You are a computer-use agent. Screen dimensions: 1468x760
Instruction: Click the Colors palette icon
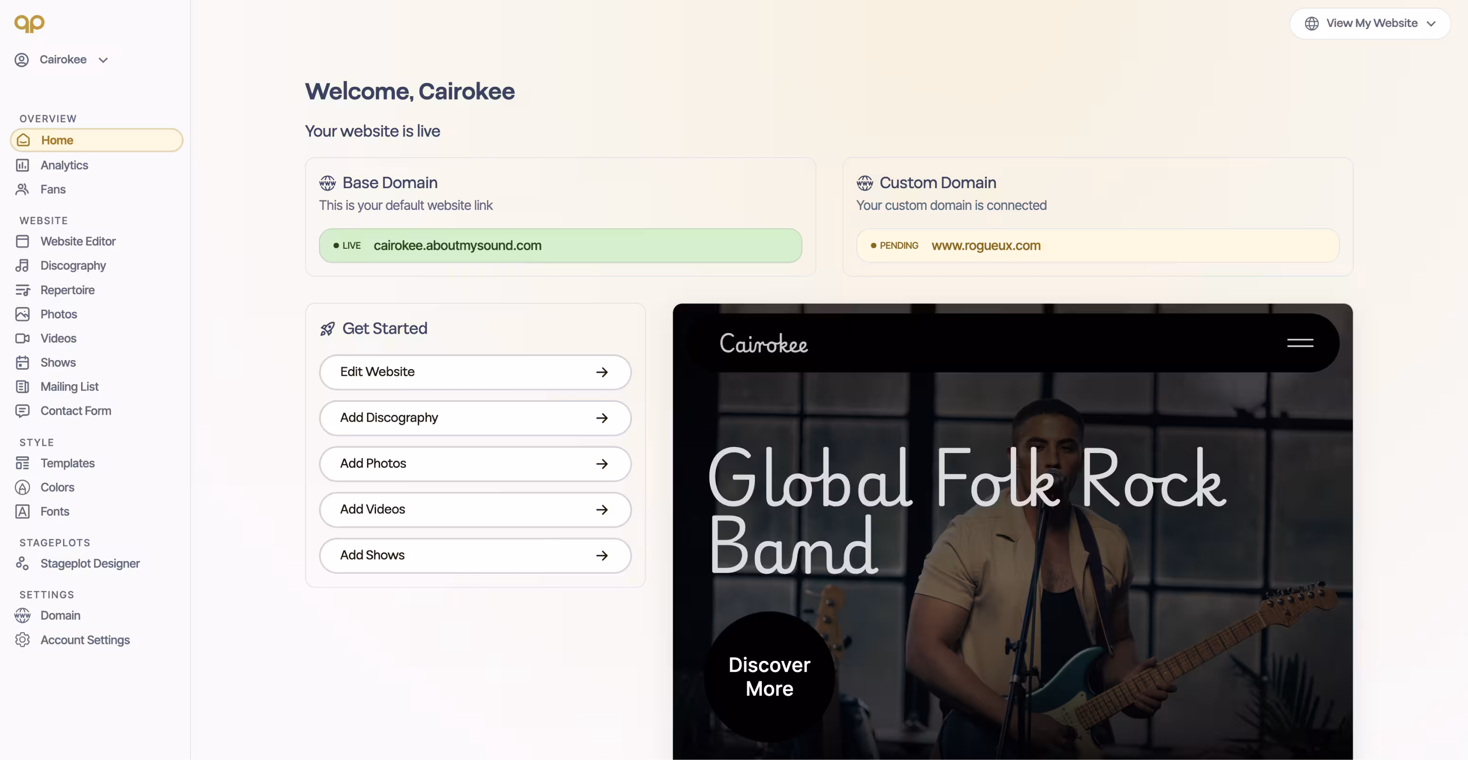point(22,488)
